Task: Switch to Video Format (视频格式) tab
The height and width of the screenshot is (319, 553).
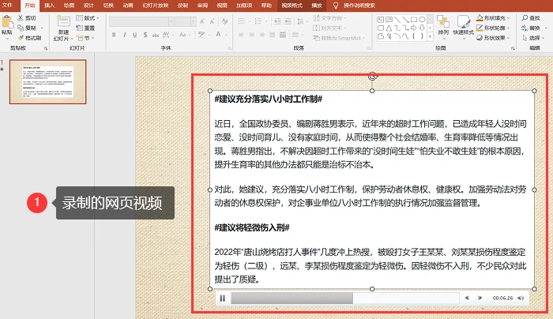Action: (292, 6)
